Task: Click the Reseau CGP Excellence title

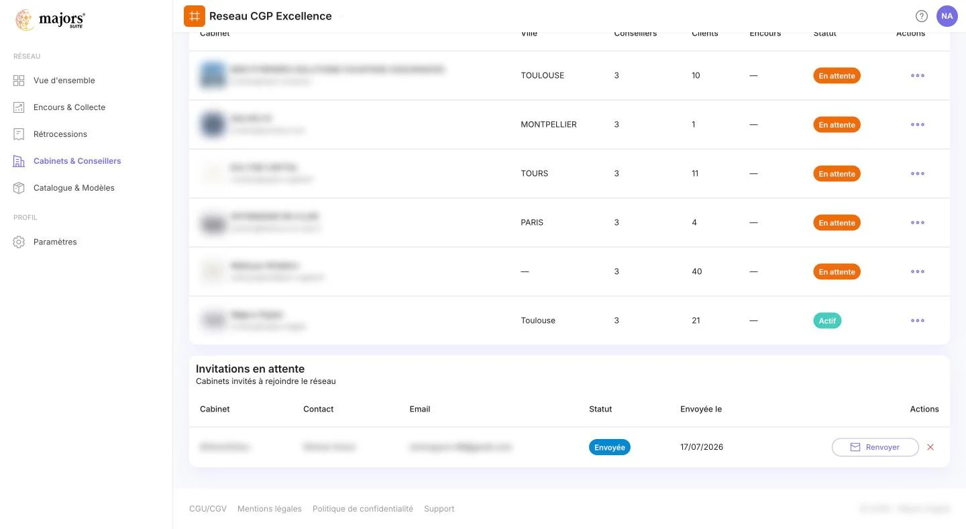Action: pos(270,16)
